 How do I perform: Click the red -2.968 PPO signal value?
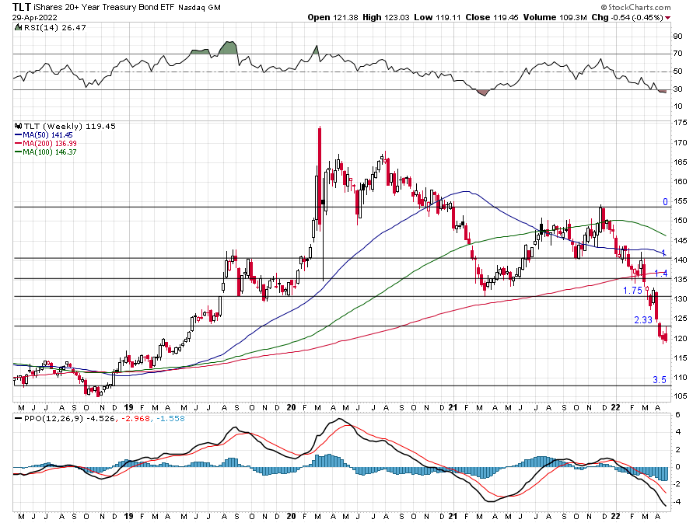(x=135, y=419)
